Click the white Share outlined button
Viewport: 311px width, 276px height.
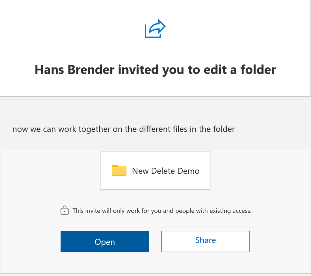(205, 241)
